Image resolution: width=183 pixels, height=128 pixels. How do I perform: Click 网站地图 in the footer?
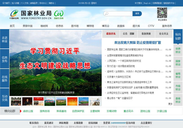[64, 123]
